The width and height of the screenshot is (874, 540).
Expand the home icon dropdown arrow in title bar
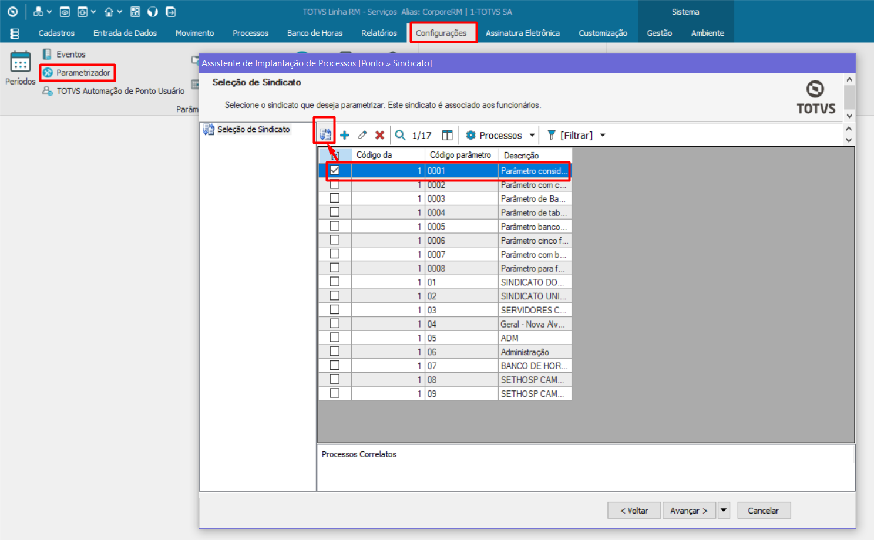click(x=120, y=12)
